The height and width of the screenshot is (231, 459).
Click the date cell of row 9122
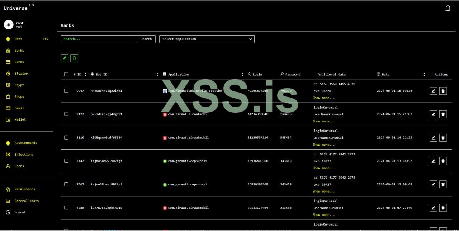coord(394,114)
